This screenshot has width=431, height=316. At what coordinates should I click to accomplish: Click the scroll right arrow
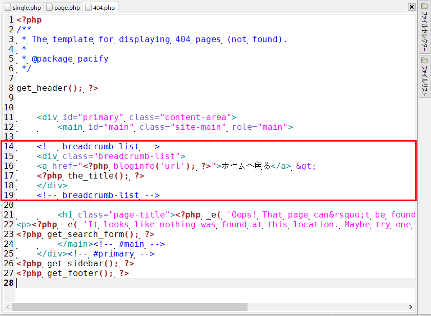click(x=411, y=307)
